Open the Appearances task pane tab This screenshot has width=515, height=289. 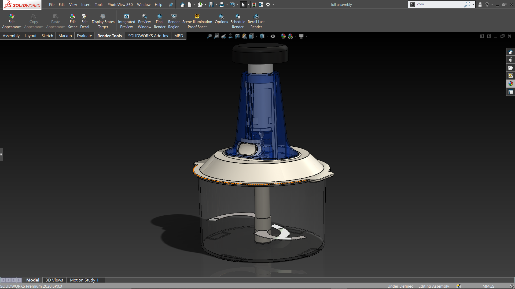tap(510, 84)
